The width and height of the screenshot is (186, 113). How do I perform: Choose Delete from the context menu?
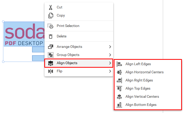click(79, 36)
